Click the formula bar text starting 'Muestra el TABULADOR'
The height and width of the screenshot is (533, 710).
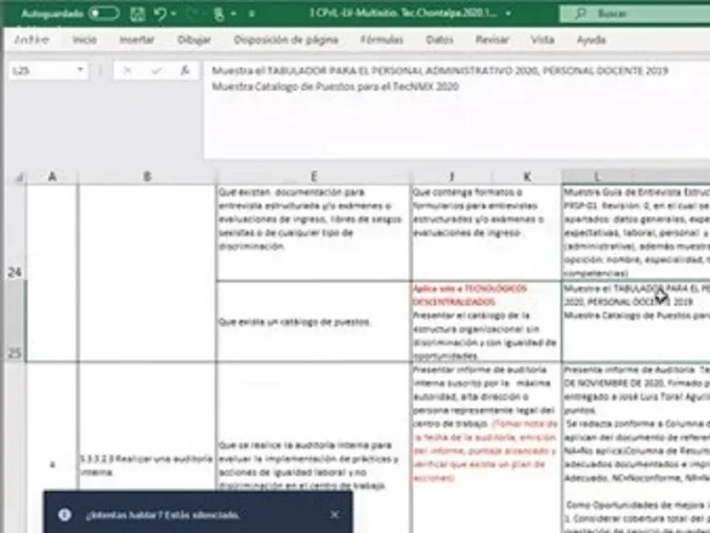tap(440, 70)
